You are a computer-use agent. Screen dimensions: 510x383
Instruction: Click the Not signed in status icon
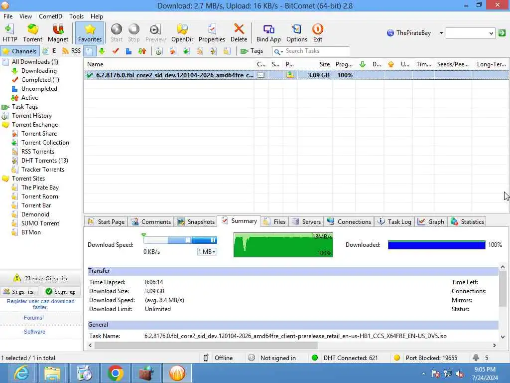tap(251, 358)
